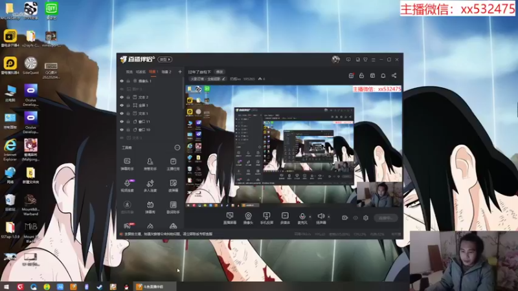This screenshot has height=291, width=518.
Task: Click the room lock icon in header
Action: pos(361,76)
